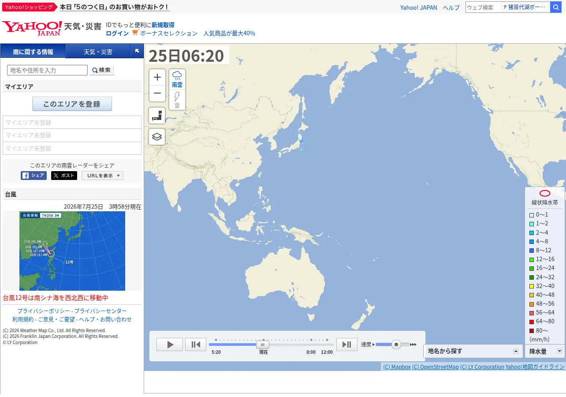
Task: Step forward one frame in radar timeline
Action: (x=346, y=345)
